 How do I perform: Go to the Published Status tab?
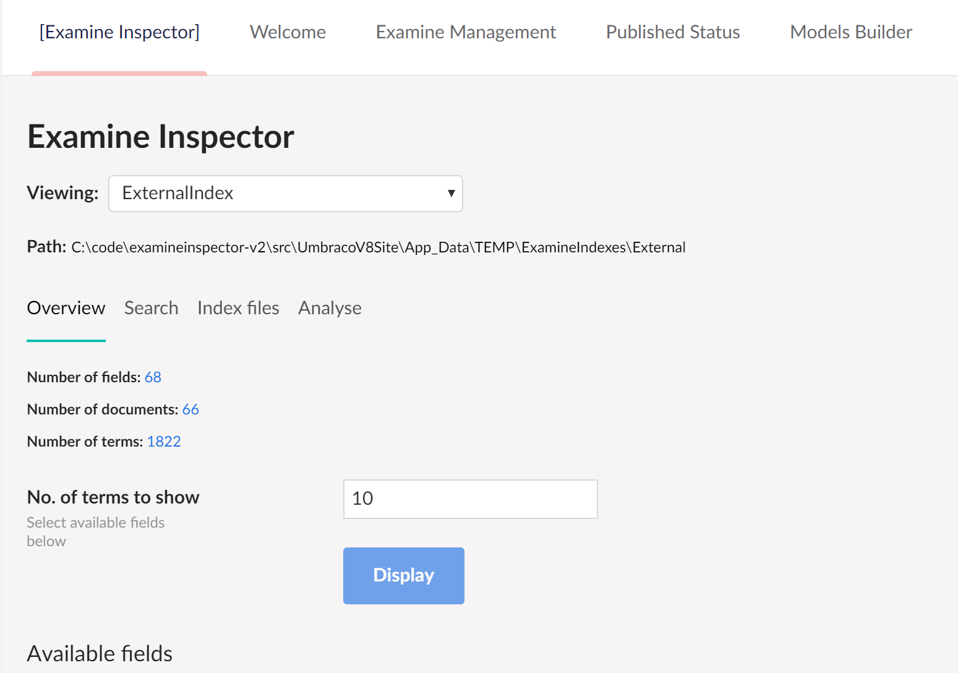coord(673,32)
